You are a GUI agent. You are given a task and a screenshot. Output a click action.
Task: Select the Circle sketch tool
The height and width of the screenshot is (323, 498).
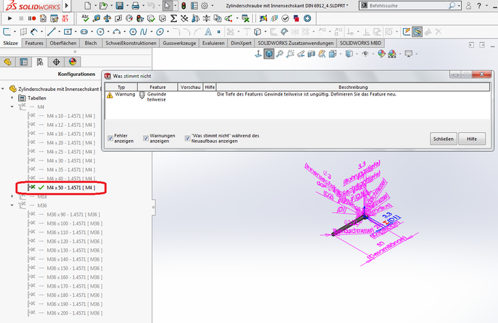pyautogui.click(x=100, y=31)
